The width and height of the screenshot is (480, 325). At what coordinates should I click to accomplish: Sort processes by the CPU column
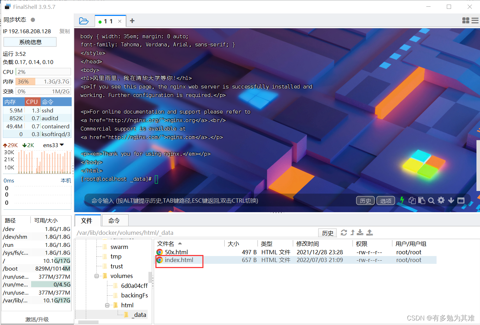pos(32,102)
